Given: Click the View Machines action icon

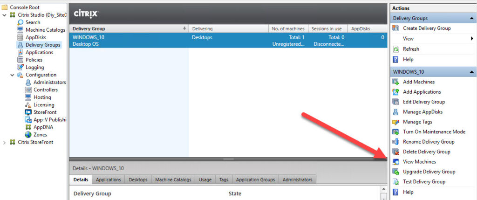Looking at the screenshot, I should pos(396,162).
